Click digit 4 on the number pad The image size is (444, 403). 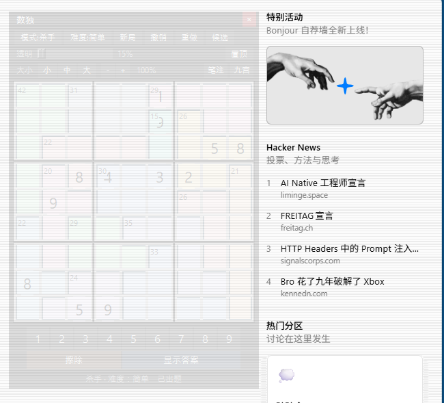[x=109, y=339]
